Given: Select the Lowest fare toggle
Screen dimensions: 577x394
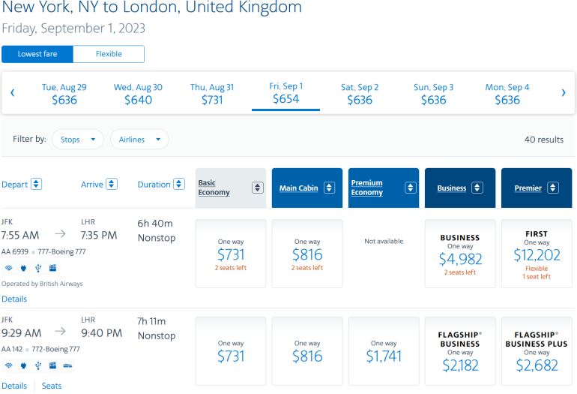Looking at the screenshot, I should click(38, 54).
